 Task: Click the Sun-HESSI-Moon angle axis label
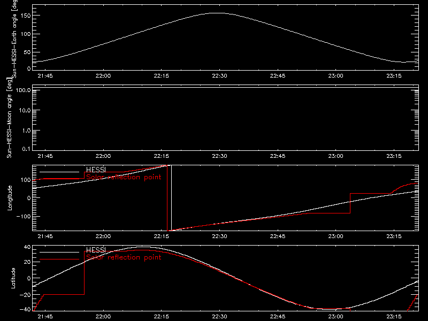(x=9, y=118)
